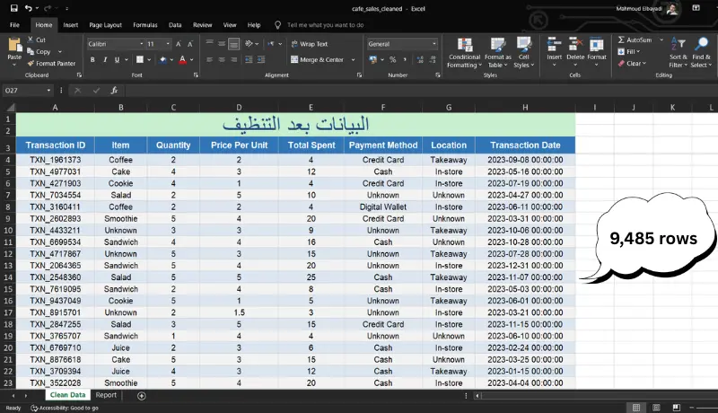718x413 pixels.
Task: Click the Paste clipboard icon
Action: coord(14,45)
